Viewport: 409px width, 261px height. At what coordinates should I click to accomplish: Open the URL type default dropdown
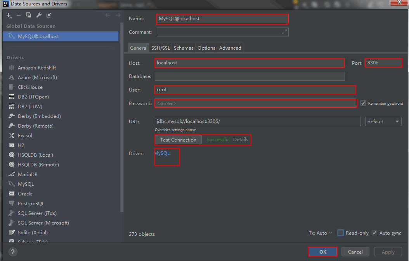pyautogui.click(x=383, y=121)
